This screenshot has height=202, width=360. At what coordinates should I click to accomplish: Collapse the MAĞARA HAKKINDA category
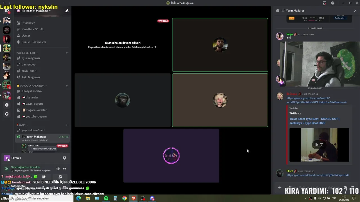pyautogui.click(x=32, y=86)
